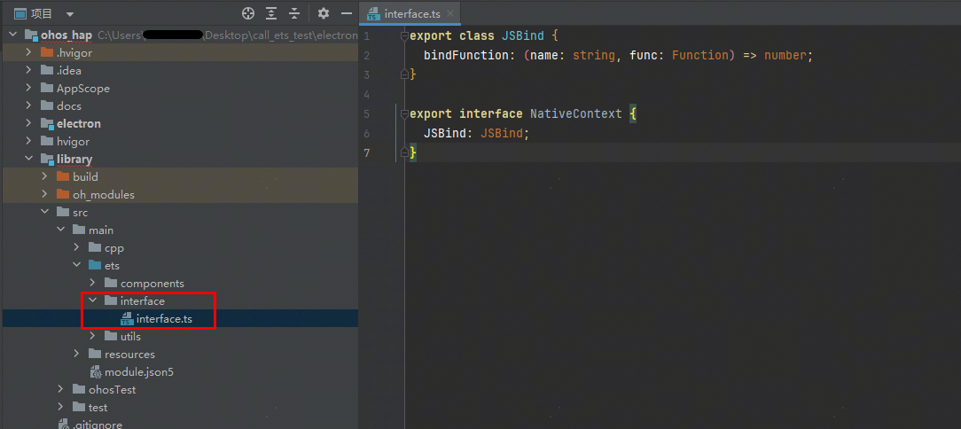Expand the utils folder

click(92, 337)
